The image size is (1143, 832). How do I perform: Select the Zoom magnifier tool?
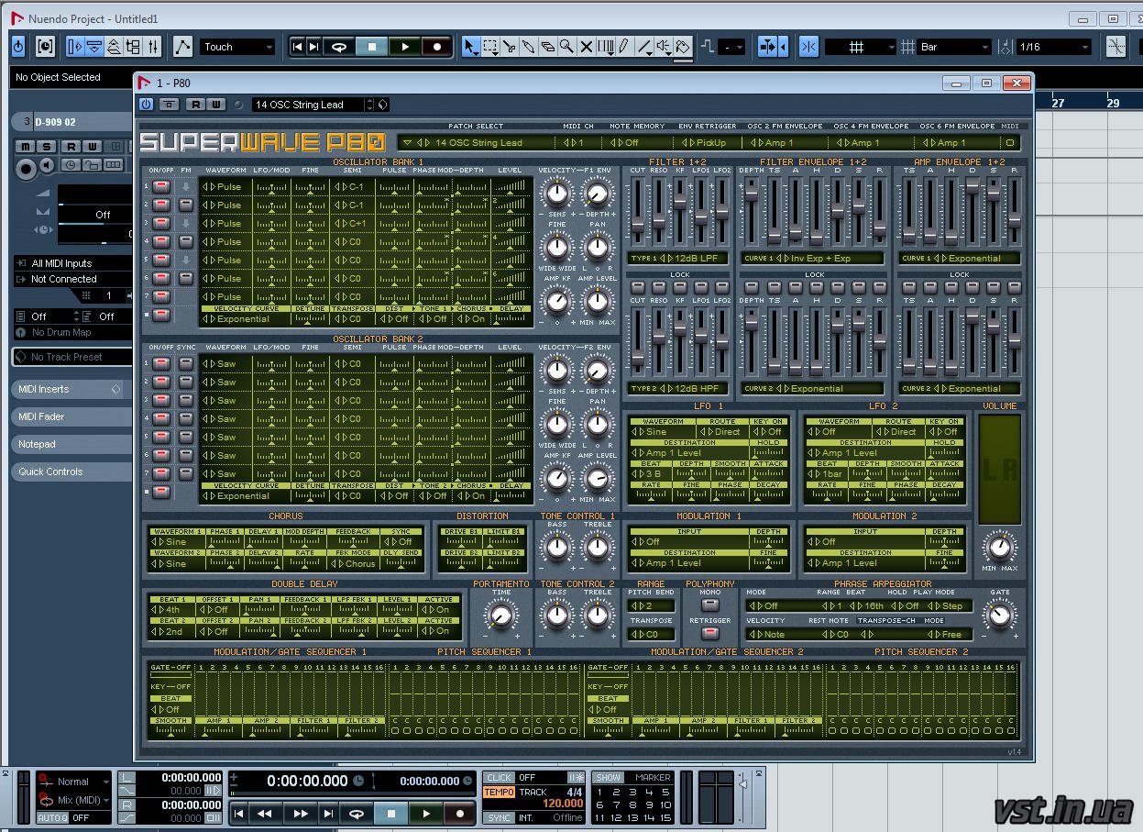click(x=566, y=47)
